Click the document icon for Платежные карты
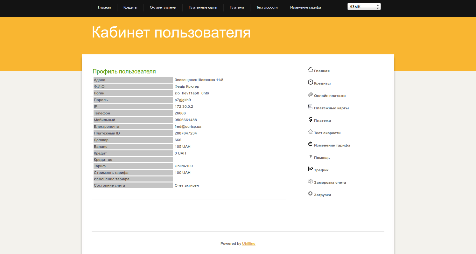 311,107
